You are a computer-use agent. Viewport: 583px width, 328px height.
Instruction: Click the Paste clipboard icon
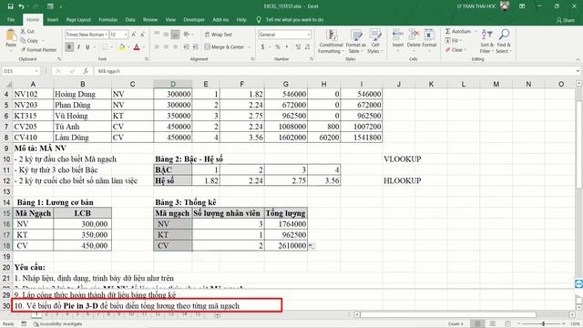pyautogui.click(x=11, y=36)
